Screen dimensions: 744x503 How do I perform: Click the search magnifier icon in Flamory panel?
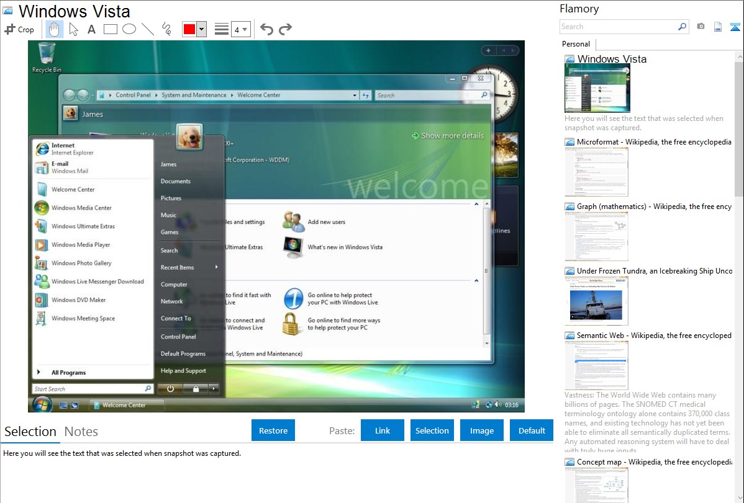682,27
